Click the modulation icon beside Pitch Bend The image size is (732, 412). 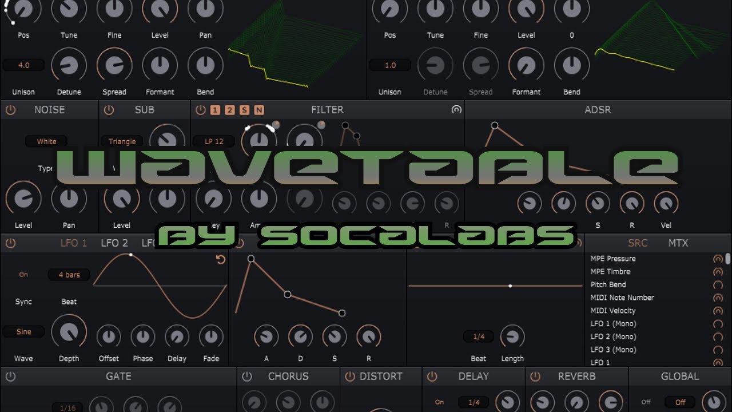pos(718,285)
